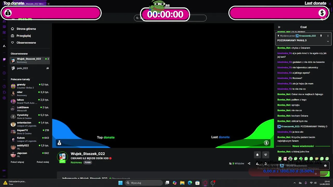The height and width of the screenshot is (187, 333).
Task: Open offline channel pelo_022
Action: [x=30, y=68]
